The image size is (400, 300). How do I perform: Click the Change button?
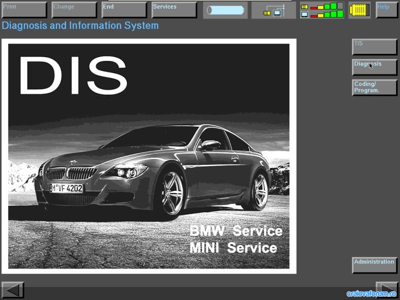click(74, 10)
